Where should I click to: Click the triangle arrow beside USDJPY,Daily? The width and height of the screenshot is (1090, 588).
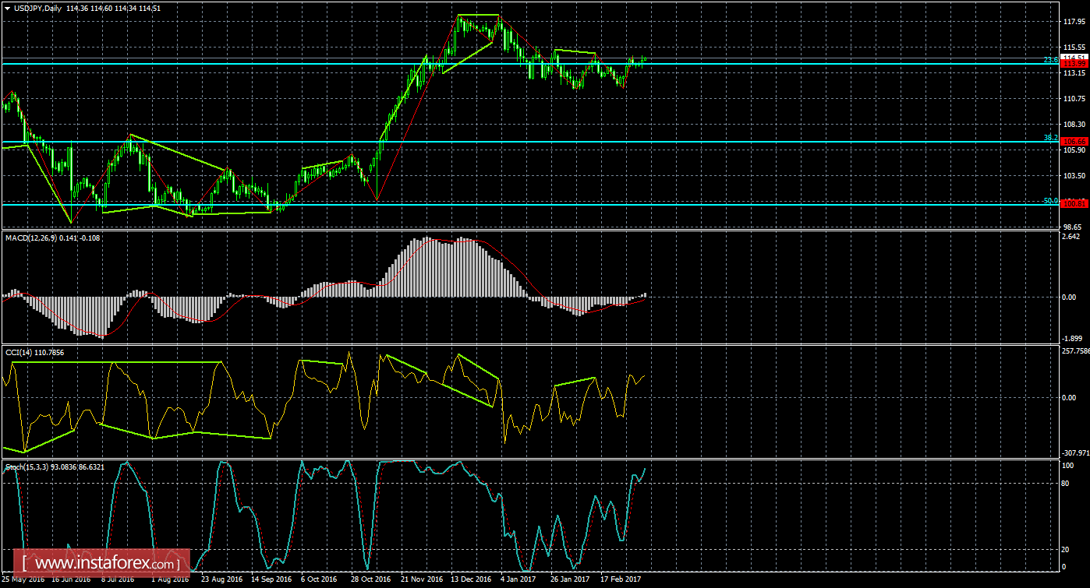click(8, 8)
